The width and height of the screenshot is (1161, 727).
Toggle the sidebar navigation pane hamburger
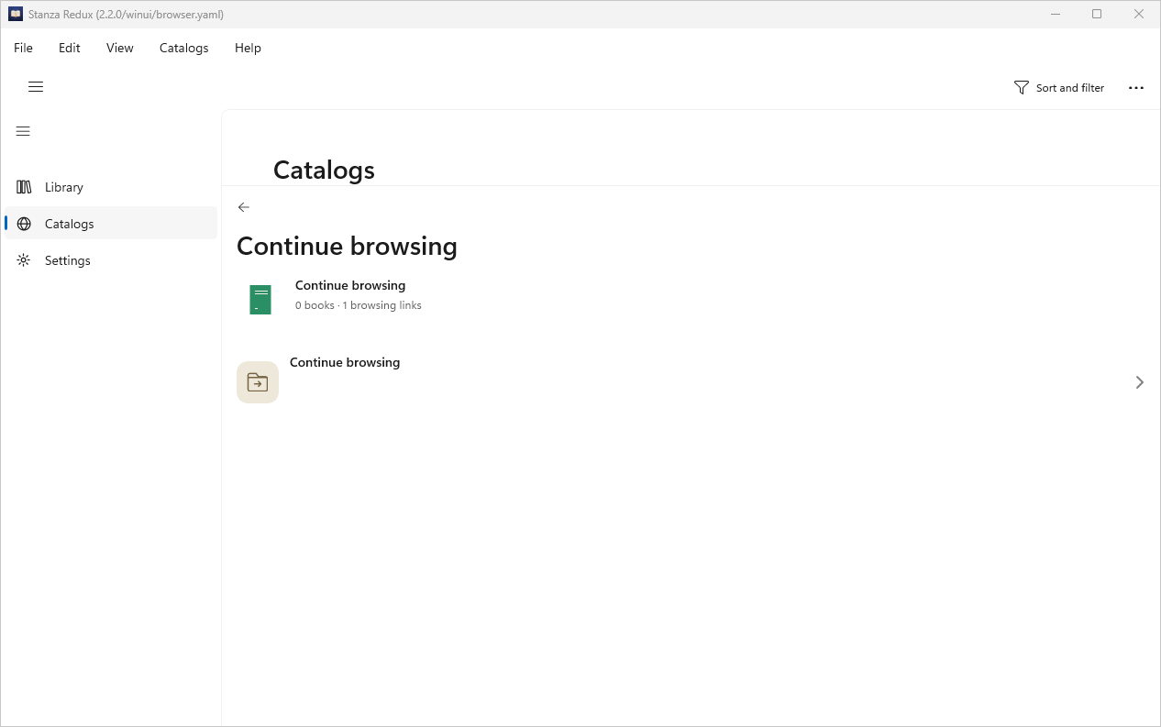point(24,131)
